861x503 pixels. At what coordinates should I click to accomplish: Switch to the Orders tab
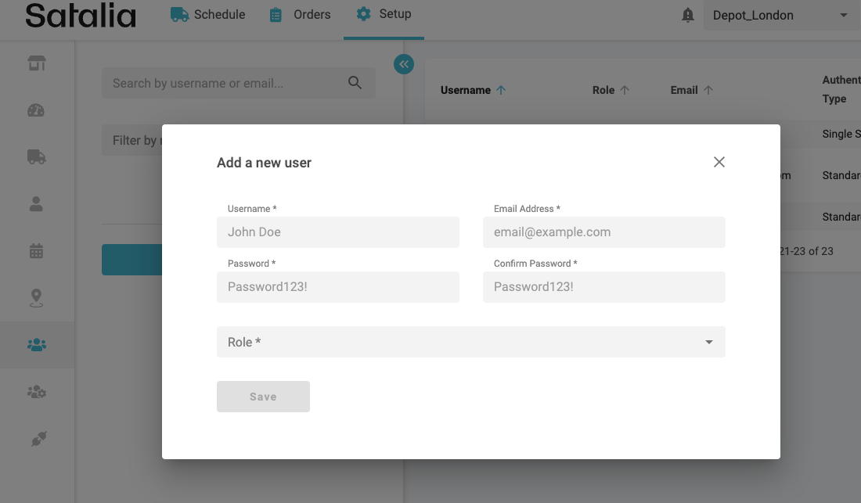coord(301,15)
